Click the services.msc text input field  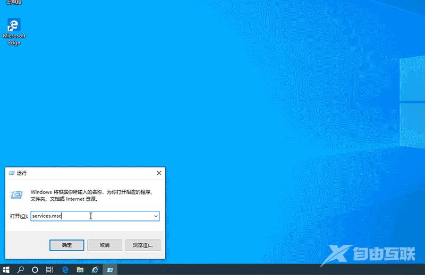(90, 216)
